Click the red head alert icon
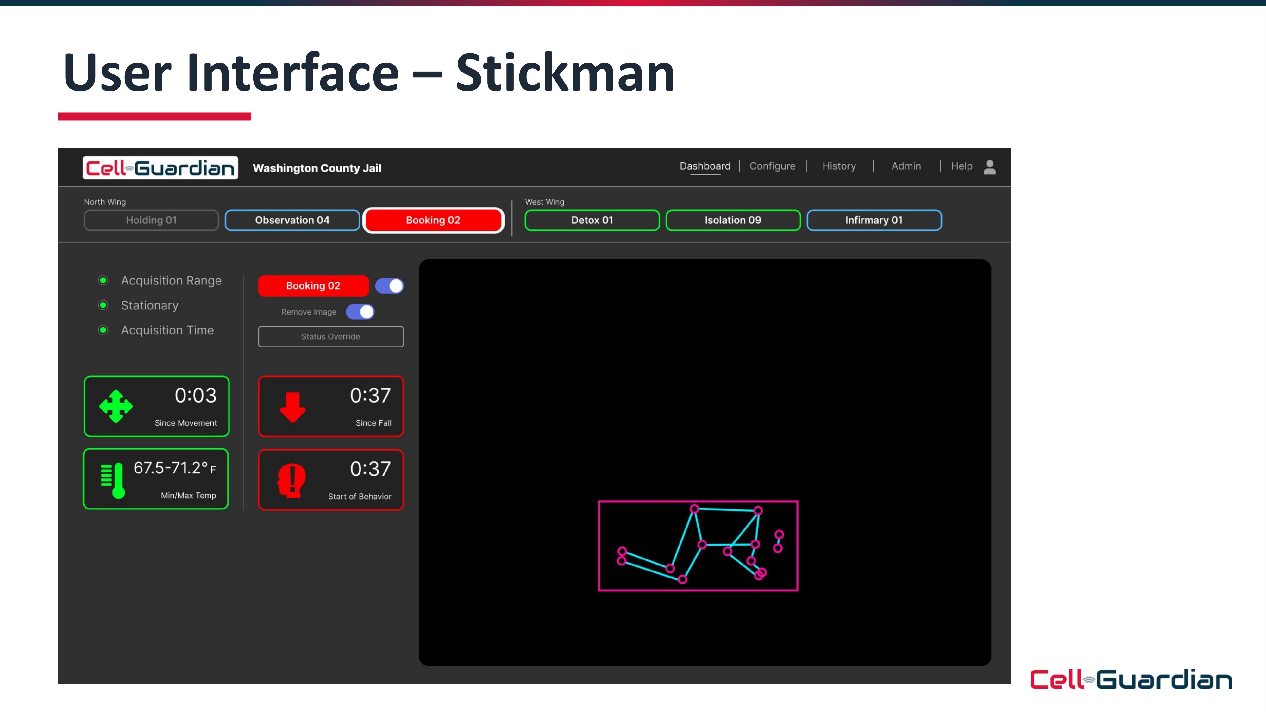The width and height of the screenshot is (1266, 712). click(x=291, y=480)
